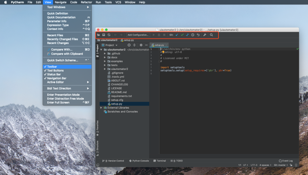Open Git Show History clock icon
308x175 pixels.
pyautogui.click(x=193, y=35)
